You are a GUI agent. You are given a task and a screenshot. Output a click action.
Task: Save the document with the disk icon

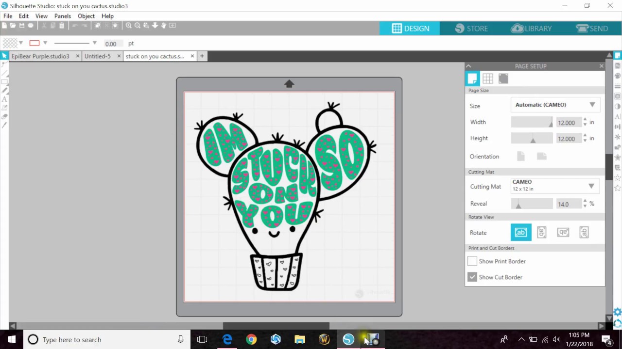(x=22, y=25)
